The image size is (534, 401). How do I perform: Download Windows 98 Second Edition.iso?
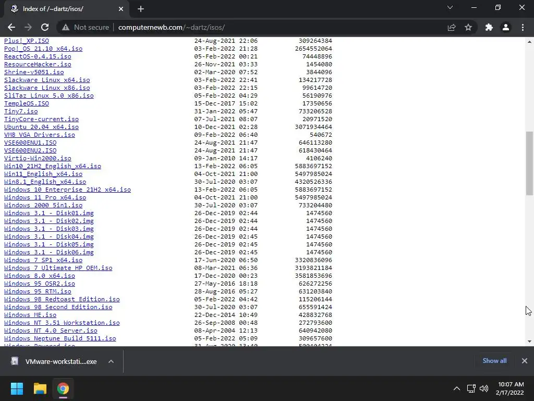click(x=58, y=307)
